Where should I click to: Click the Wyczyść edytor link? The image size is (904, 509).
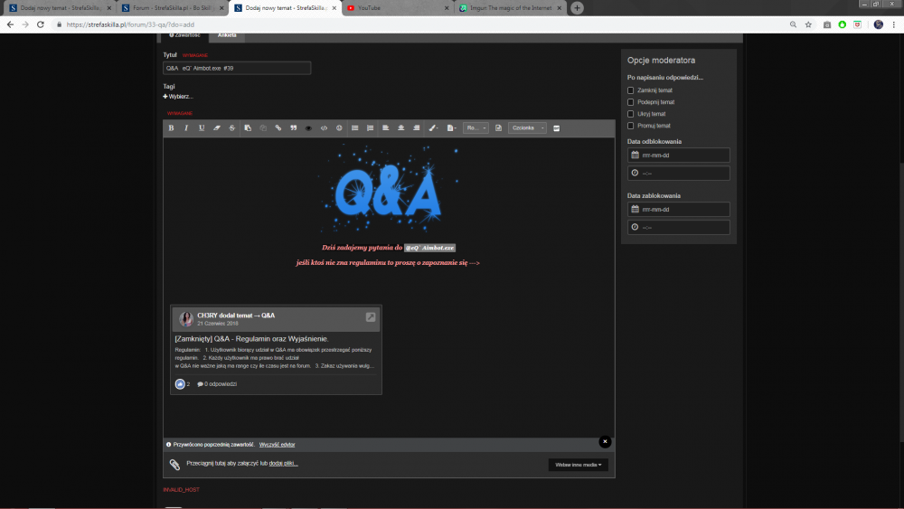pos(277,445)
